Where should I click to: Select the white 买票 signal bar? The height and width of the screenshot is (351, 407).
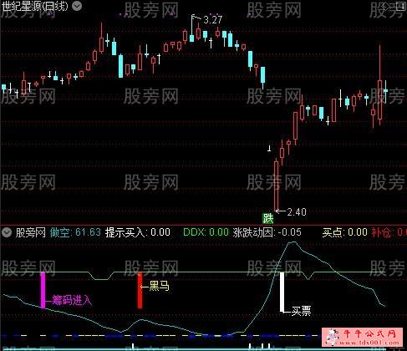282,292
